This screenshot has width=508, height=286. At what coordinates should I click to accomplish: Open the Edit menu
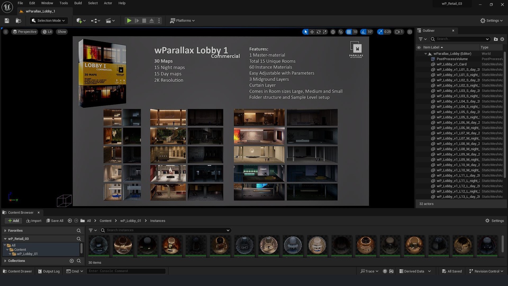[32, 3]
